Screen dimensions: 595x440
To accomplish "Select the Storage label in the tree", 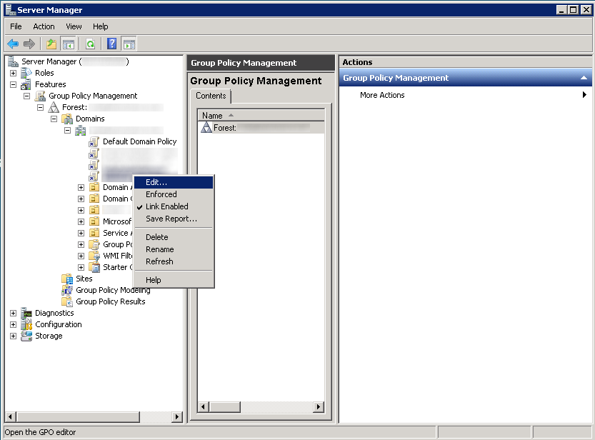I will coord(49,336).
